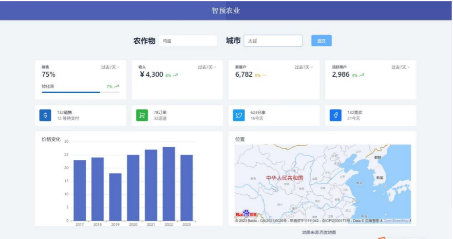Click the 78订单 text
Image resolution: width=453 pixels, height=239 pixels.
160,112
